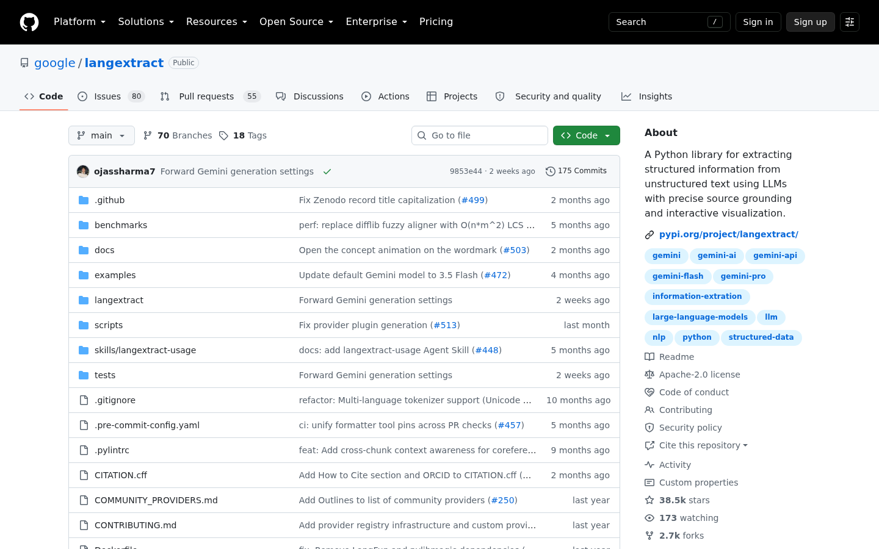
Task: Switch to the Discussions tab
Action: (309, 96)
